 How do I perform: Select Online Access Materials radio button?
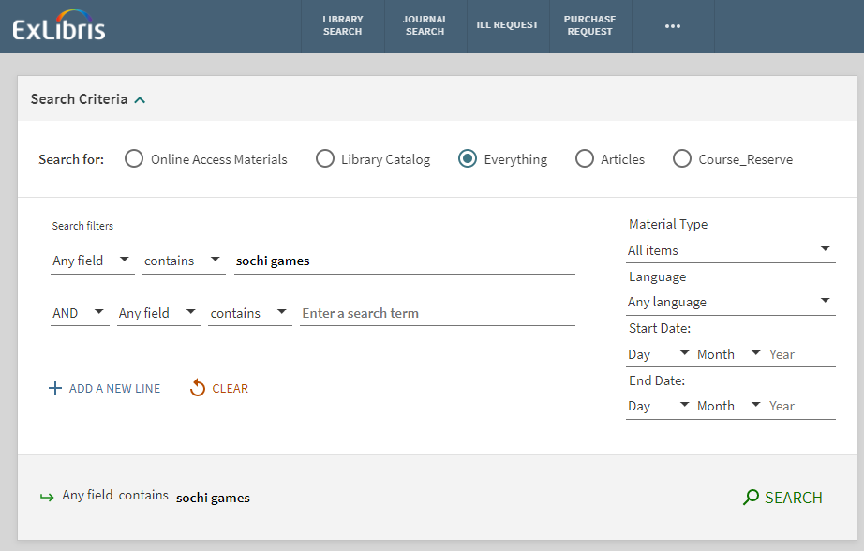pyautogui.click(x=134, y=159)
